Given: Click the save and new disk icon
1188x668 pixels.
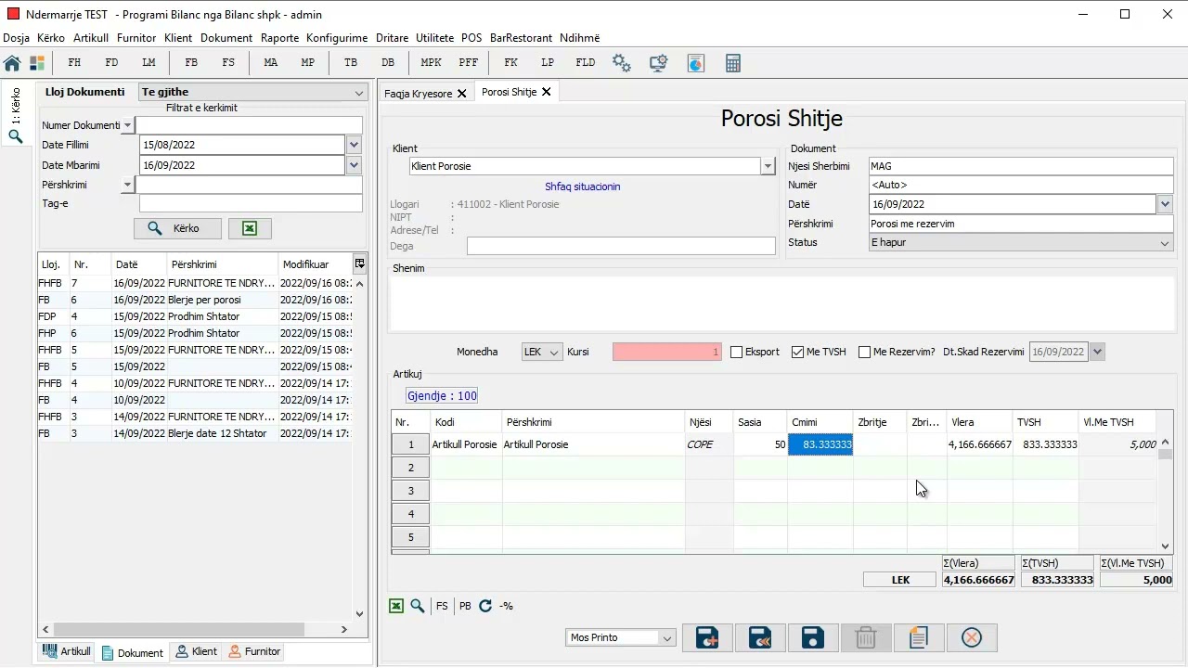Looking at the screenshot, I should 707,637.
